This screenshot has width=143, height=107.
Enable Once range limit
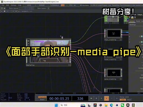pyautogui.click(x=129, y=100)
